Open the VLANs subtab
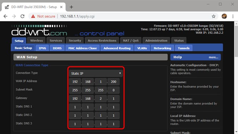238x134 pixels. tap(142, 48)
